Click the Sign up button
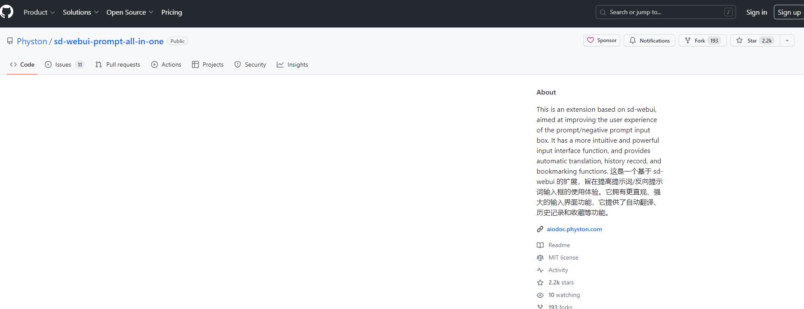Image resolution: width=804 pixels, height=309 pixels. [x=789, y=12]
